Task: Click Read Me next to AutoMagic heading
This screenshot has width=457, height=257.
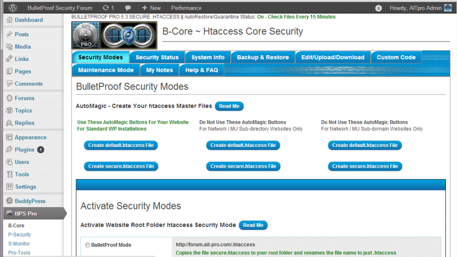Action: coord(229,106)
